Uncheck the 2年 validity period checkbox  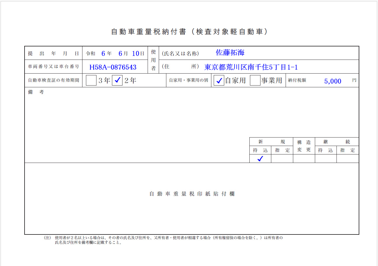117,80
